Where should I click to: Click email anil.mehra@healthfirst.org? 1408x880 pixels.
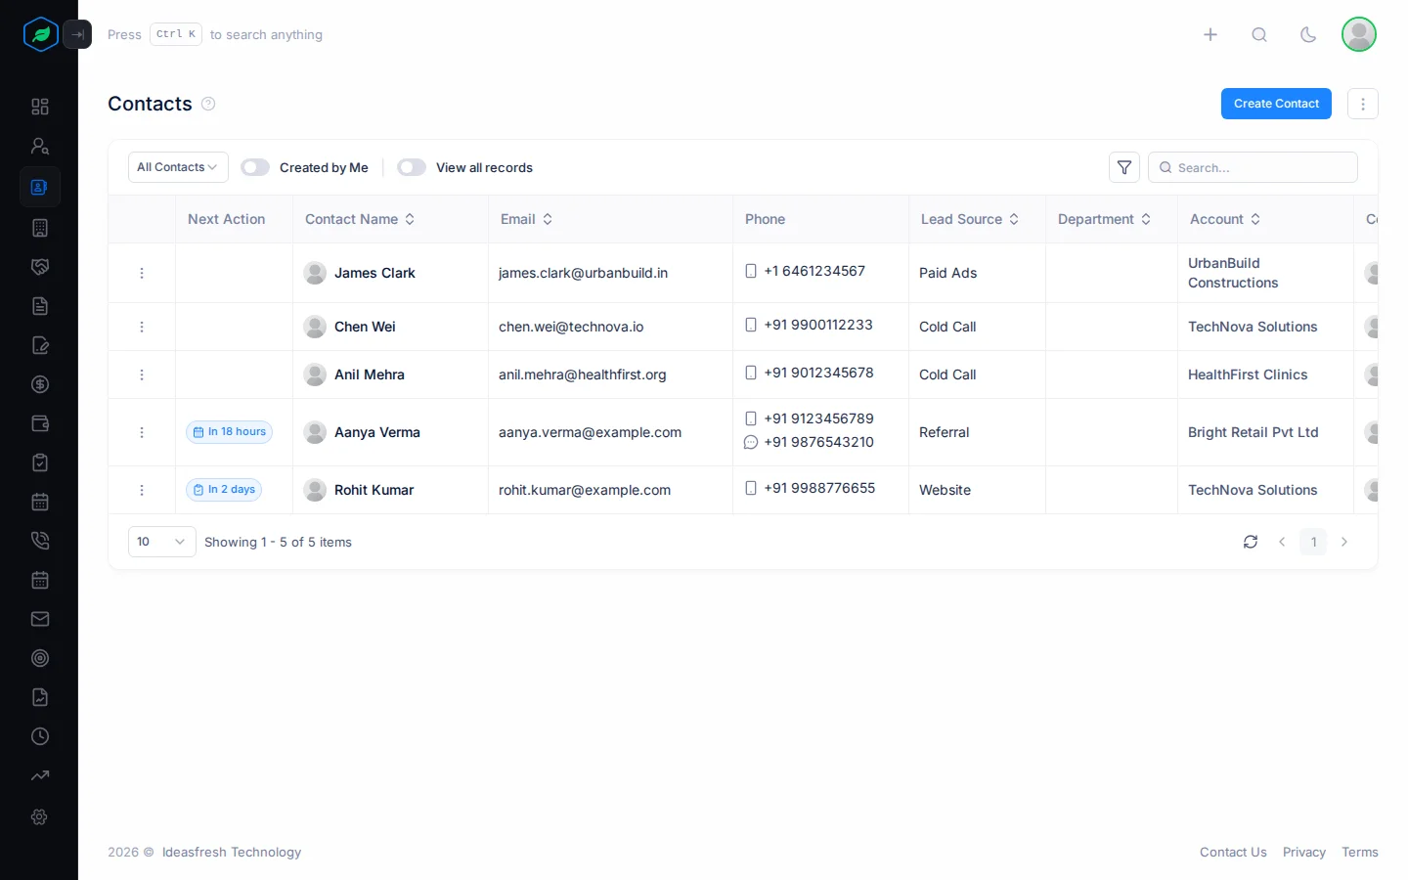(x=583, y=374)
